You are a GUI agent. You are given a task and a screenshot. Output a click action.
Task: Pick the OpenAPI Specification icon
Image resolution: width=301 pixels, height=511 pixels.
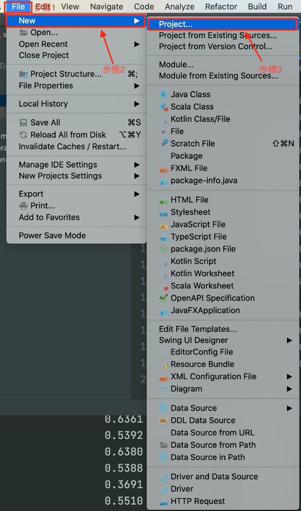pos(163,298)
